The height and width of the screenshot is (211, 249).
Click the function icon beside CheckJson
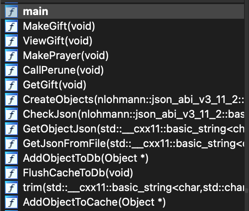click(11, 114)
